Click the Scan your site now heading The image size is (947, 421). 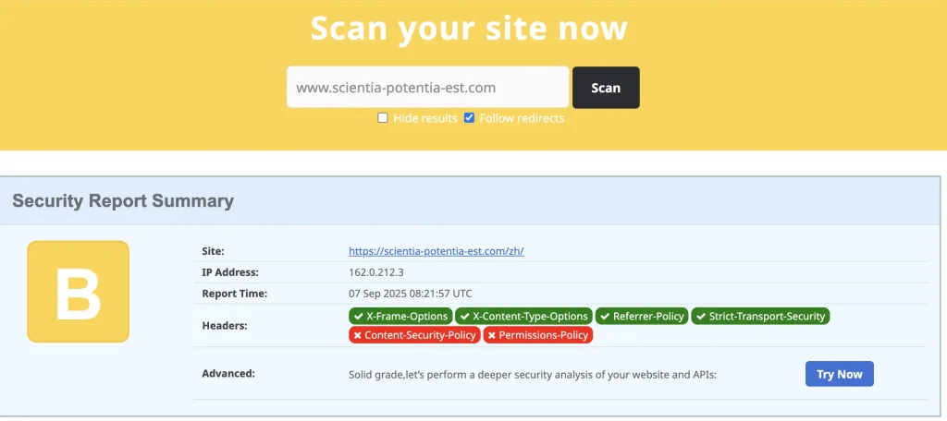(469, 28)
